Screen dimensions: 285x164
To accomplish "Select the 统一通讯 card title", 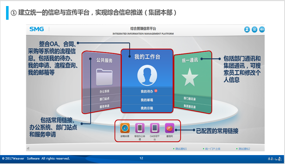I will (190, 60).
